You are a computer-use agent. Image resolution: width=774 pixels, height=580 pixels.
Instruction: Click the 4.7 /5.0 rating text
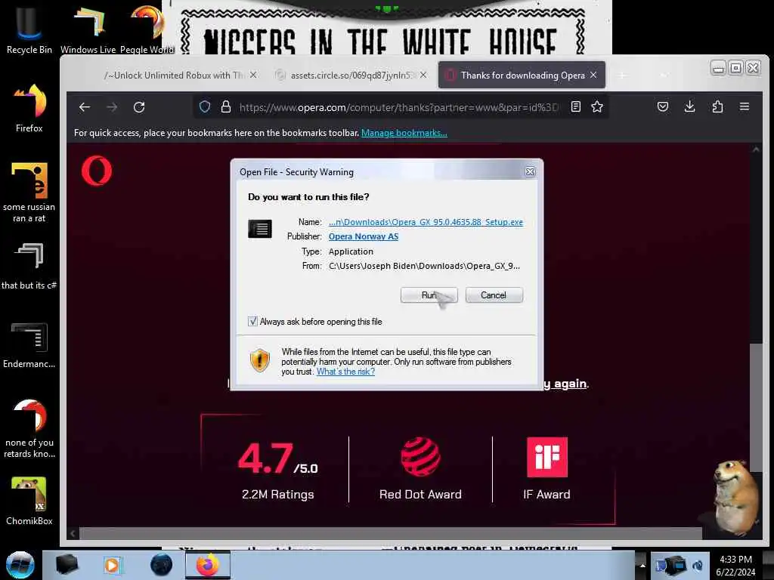click(278, 458)
